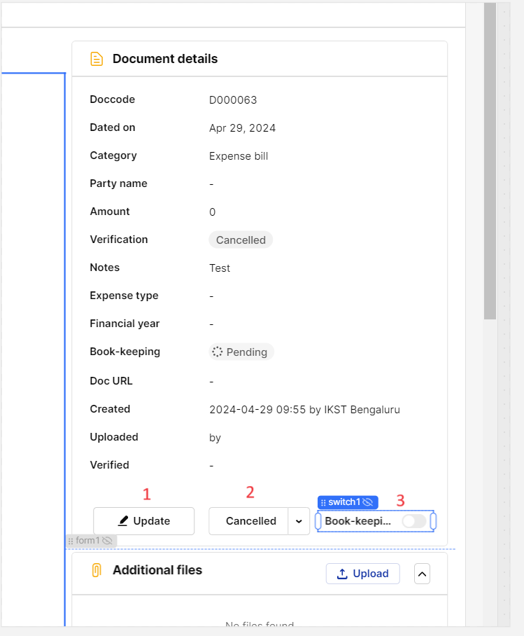Click the Upload button
The height and width of the screenshot is (636, 524).
coord(362,573)
